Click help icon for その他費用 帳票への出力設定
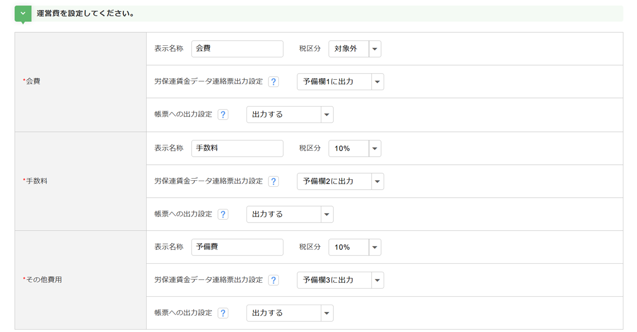Screen dimensions: 637x332 click(223, 313)
